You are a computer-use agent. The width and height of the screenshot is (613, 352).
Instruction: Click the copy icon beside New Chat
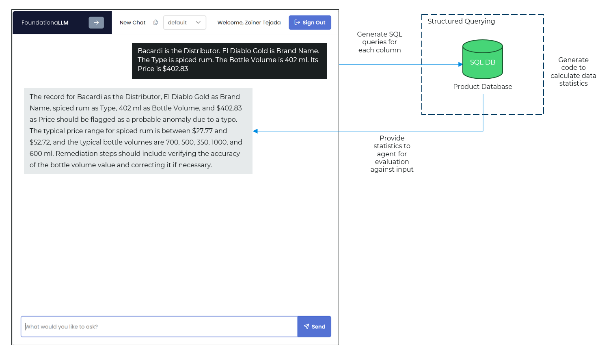(155, 22)
